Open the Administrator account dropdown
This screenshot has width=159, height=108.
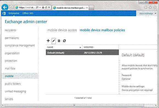[148, 13]
